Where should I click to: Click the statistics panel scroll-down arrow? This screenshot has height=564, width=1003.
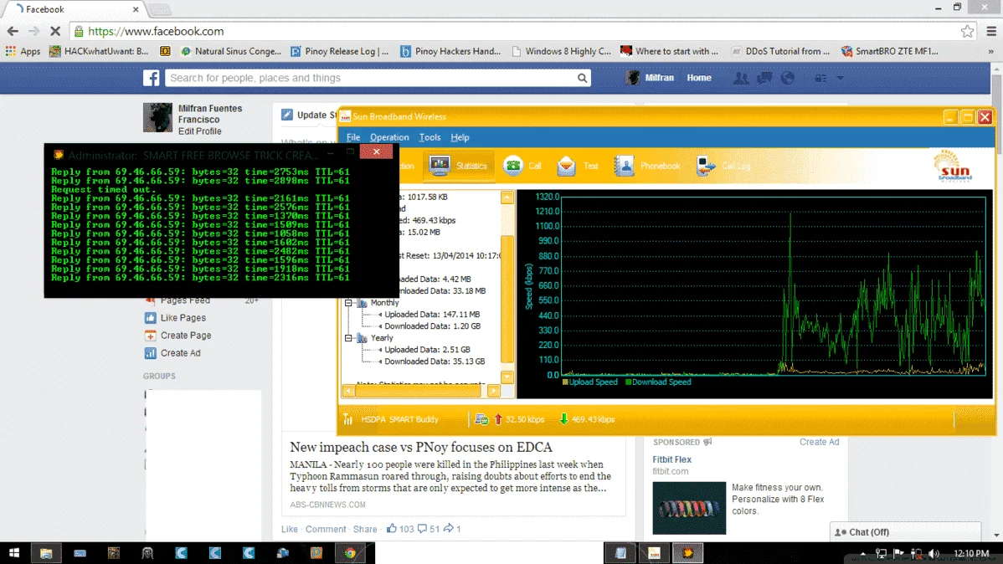tap(507, 377)
